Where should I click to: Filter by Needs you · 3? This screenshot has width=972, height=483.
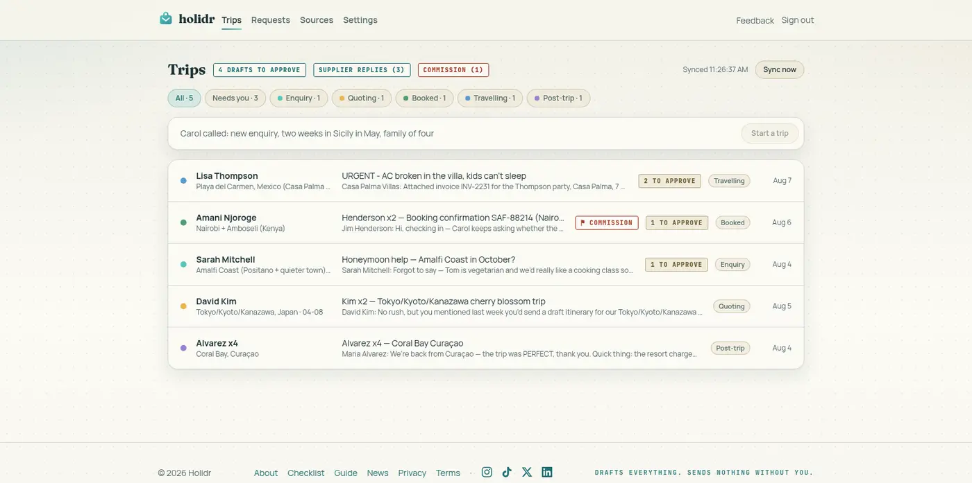pyautogui.click(x=235, y=98)
